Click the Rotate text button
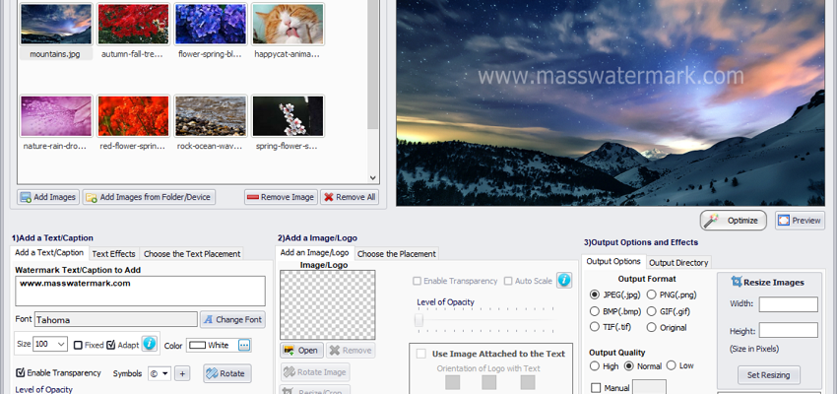This screenshot has width=837, height=394. point(227,373)
